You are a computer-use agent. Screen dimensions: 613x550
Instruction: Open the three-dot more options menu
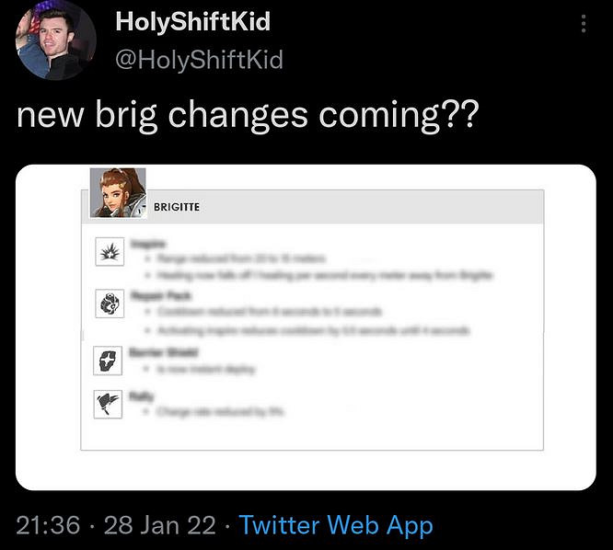pos(584,25)
